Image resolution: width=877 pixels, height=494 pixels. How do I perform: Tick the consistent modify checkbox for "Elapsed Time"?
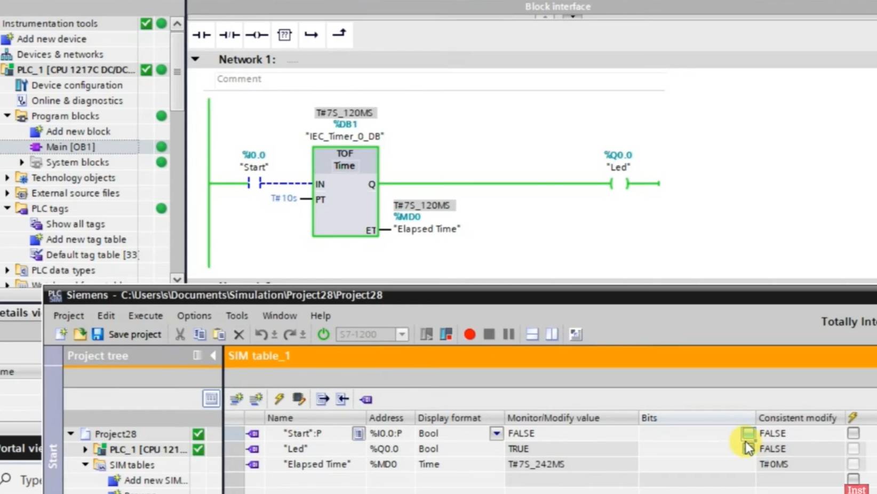(853, 464)
